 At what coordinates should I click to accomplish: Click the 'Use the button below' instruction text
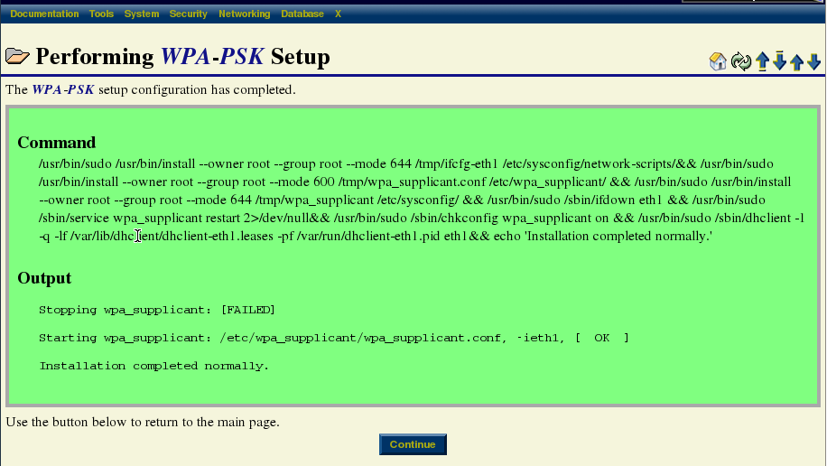143,422
